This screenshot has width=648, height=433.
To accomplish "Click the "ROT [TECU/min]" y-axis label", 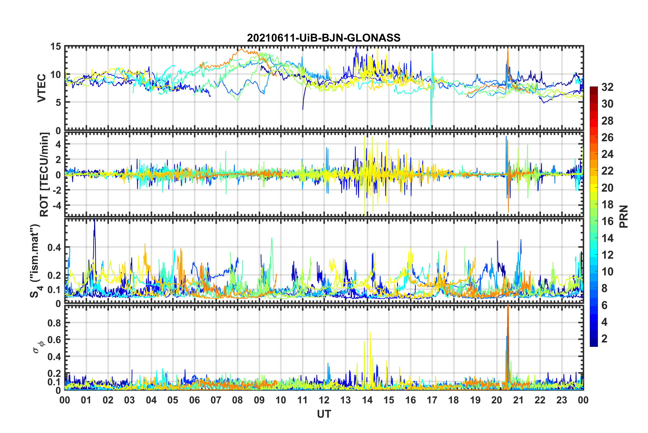I will pyautogui.click(x=44, y=175).
